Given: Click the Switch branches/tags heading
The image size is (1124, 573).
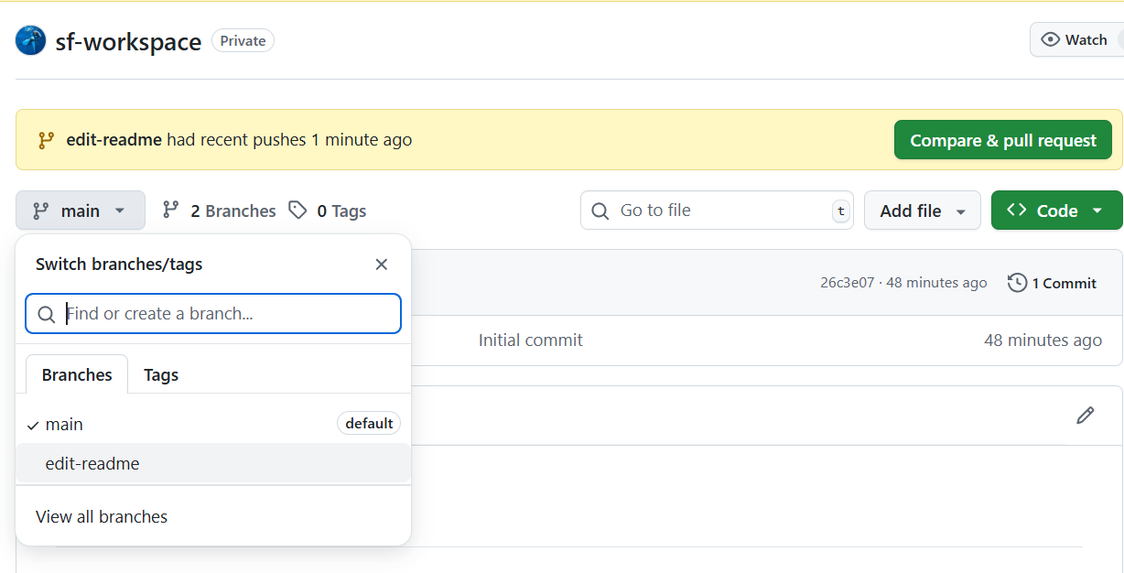Looking at the screenshot, I should click(x=119, y=265).
